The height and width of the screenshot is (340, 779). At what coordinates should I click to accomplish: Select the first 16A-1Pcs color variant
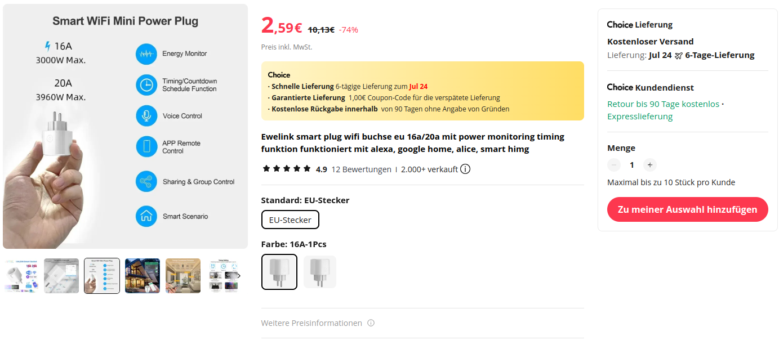pyautogui.click(x=279, y=272)
